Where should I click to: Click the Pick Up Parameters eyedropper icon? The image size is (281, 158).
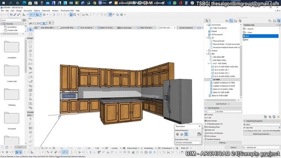coord(15,14)
